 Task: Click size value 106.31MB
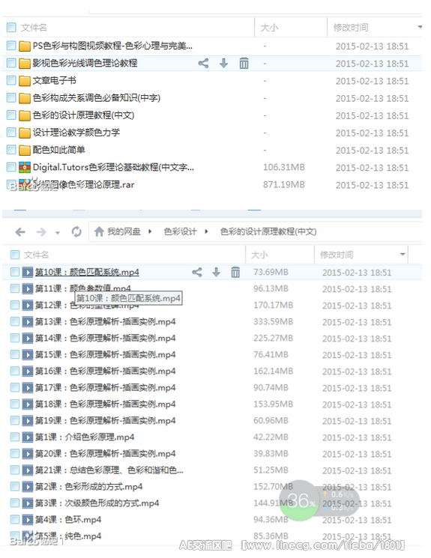pyautogui.click(x=284, y=167)
